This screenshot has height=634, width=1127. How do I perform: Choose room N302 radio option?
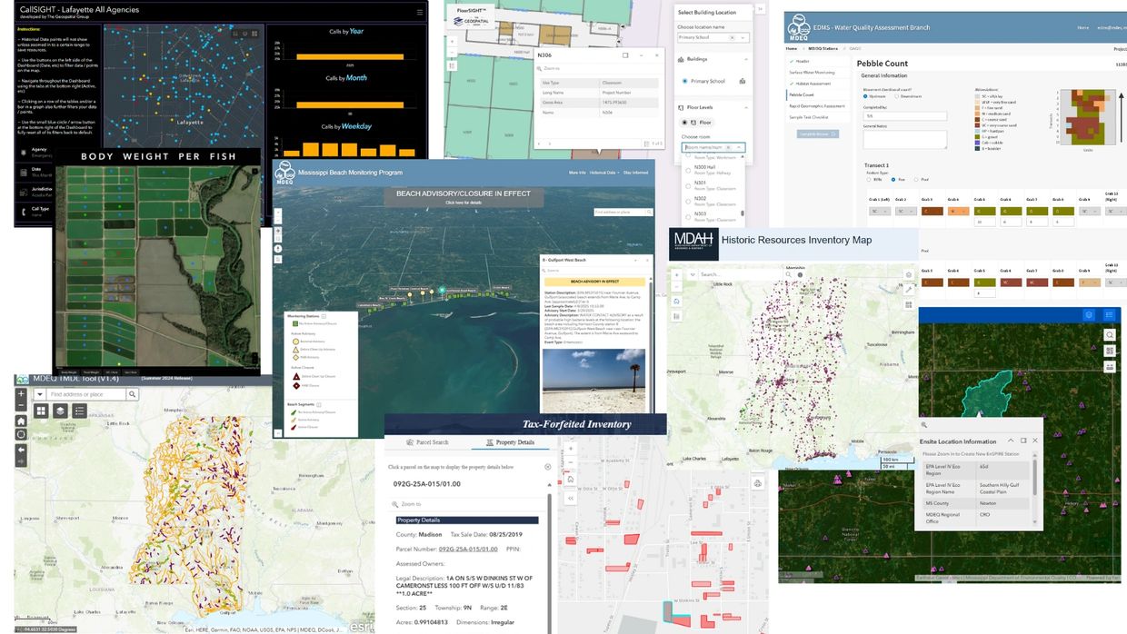point(688,202)
